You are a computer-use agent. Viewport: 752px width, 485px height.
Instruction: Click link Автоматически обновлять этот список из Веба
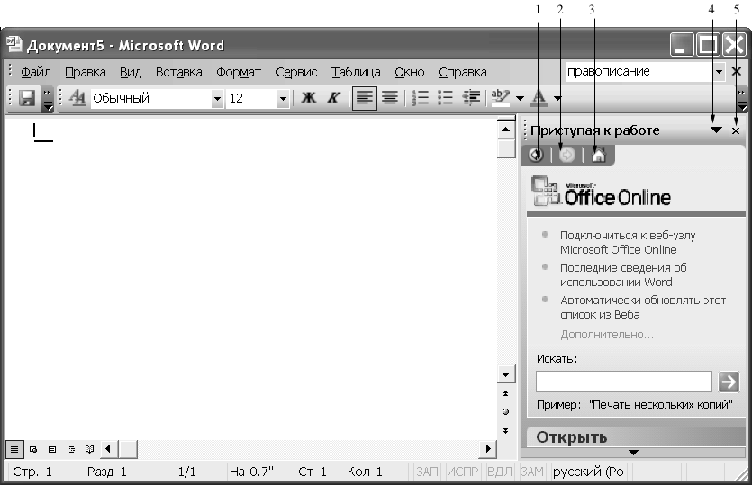click(643, 307)
